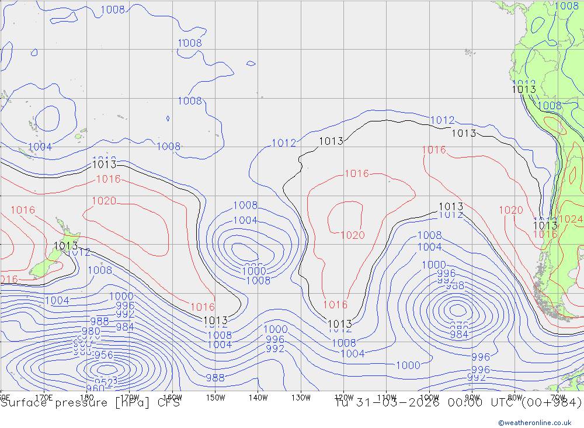
Task: Select the 170E longitude axis label
Action: [x=44, y=398]
